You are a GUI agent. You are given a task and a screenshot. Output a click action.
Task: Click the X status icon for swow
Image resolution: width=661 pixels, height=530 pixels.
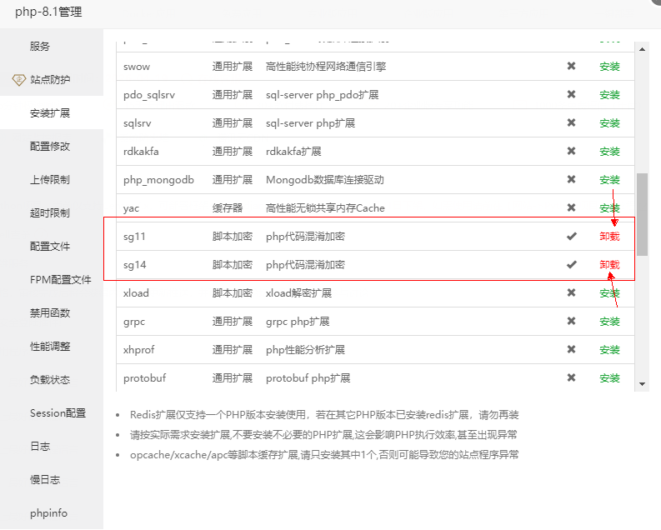[571, 67]
